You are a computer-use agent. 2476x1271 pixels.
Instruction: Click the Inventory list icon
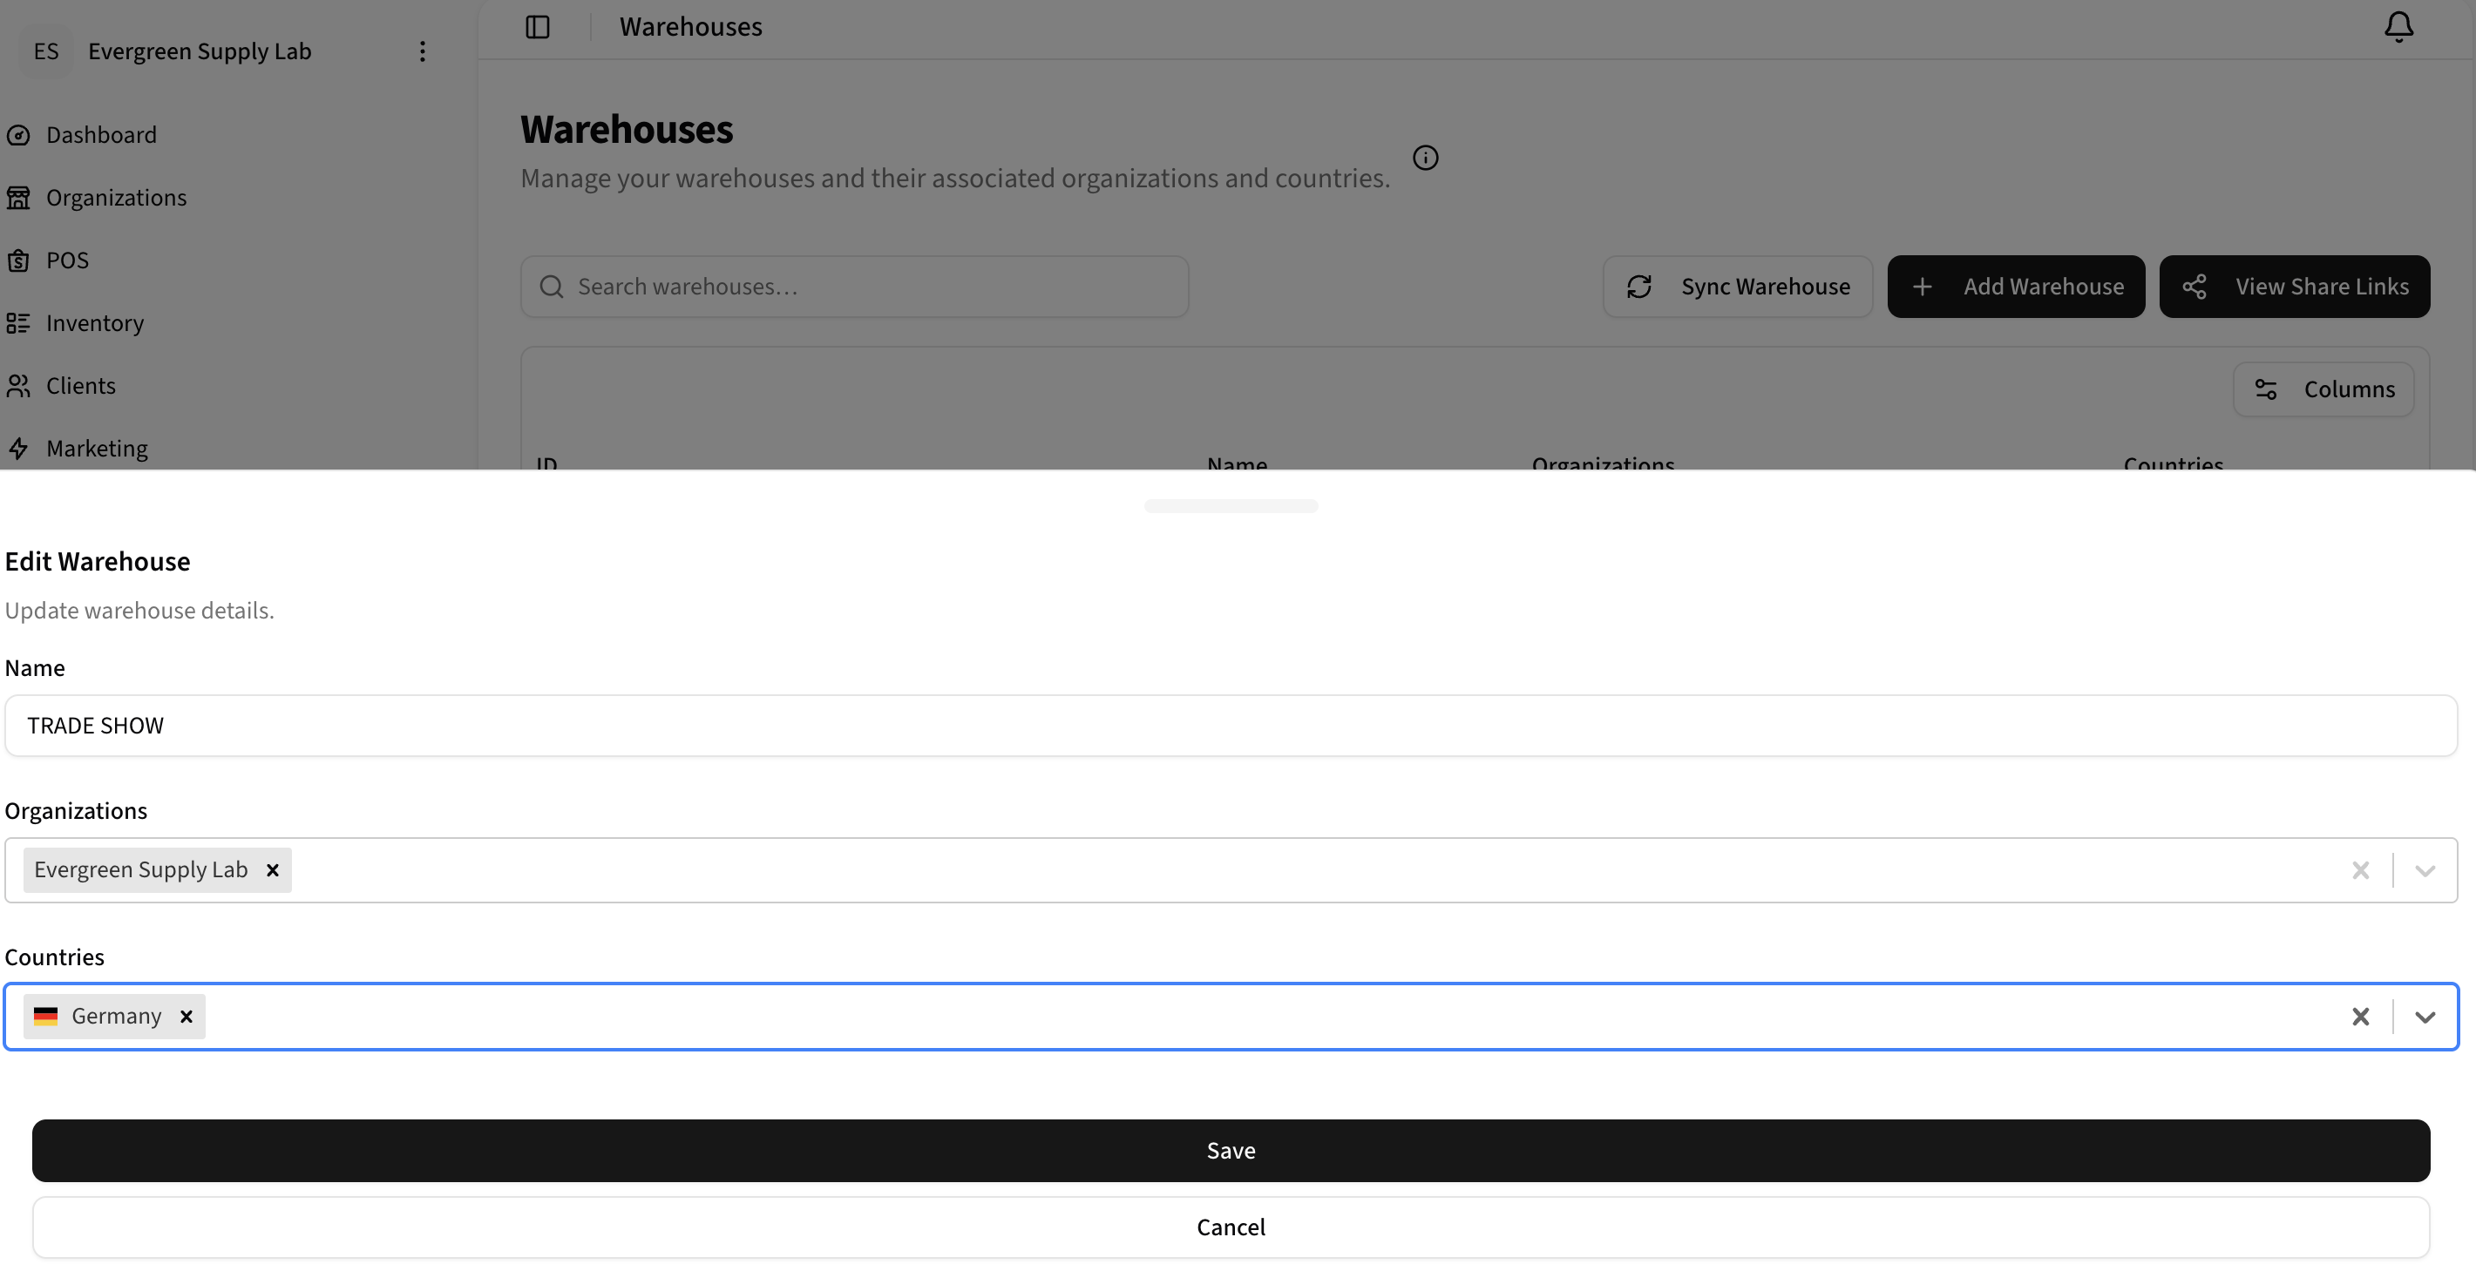click(x=18, y=323)
